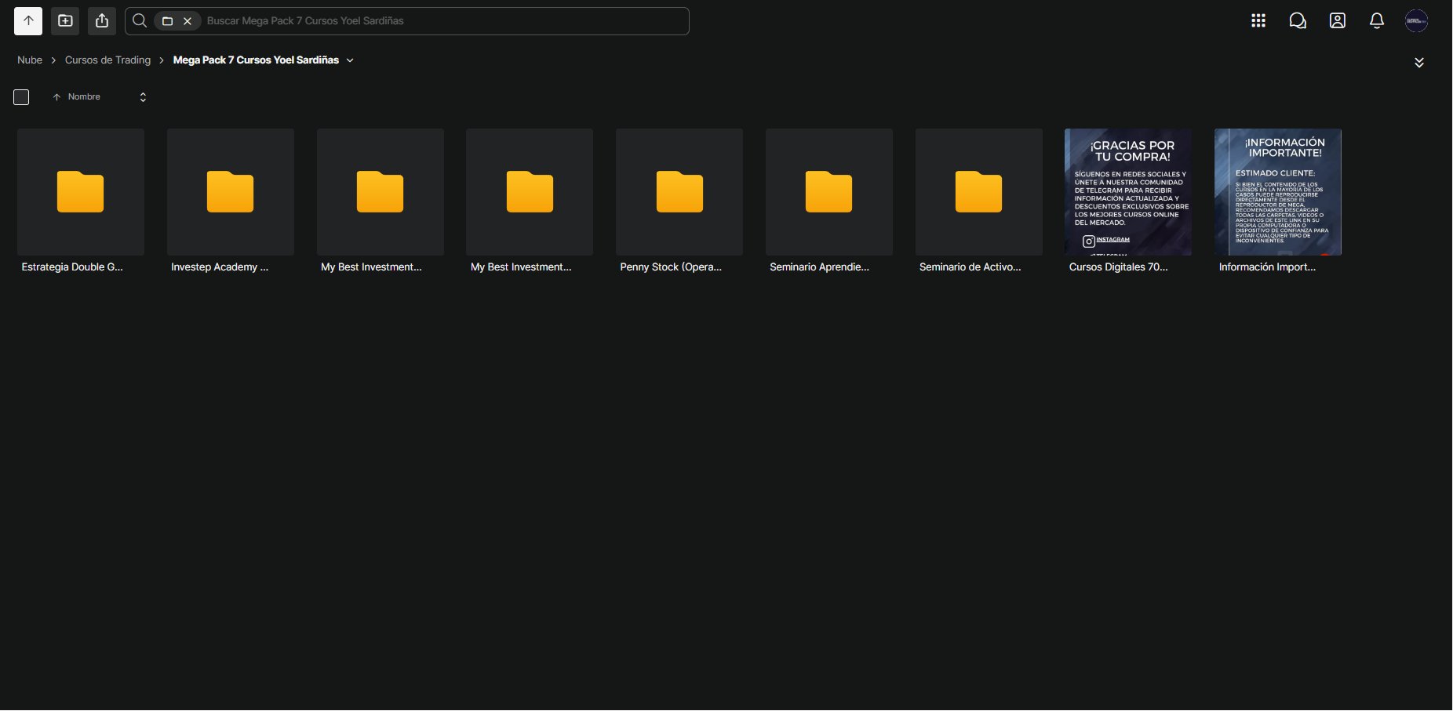The image size is (1453, 711).
Task: Open the Información Import... image thumbnail
Action: [1278, 192]
